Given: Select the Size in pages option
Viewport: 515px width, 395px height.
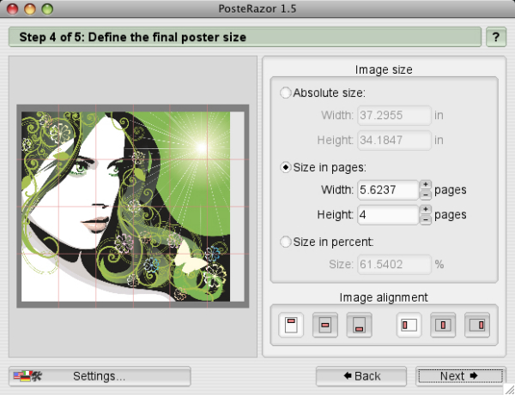Looking at the screenshot, I should [286, 167].
